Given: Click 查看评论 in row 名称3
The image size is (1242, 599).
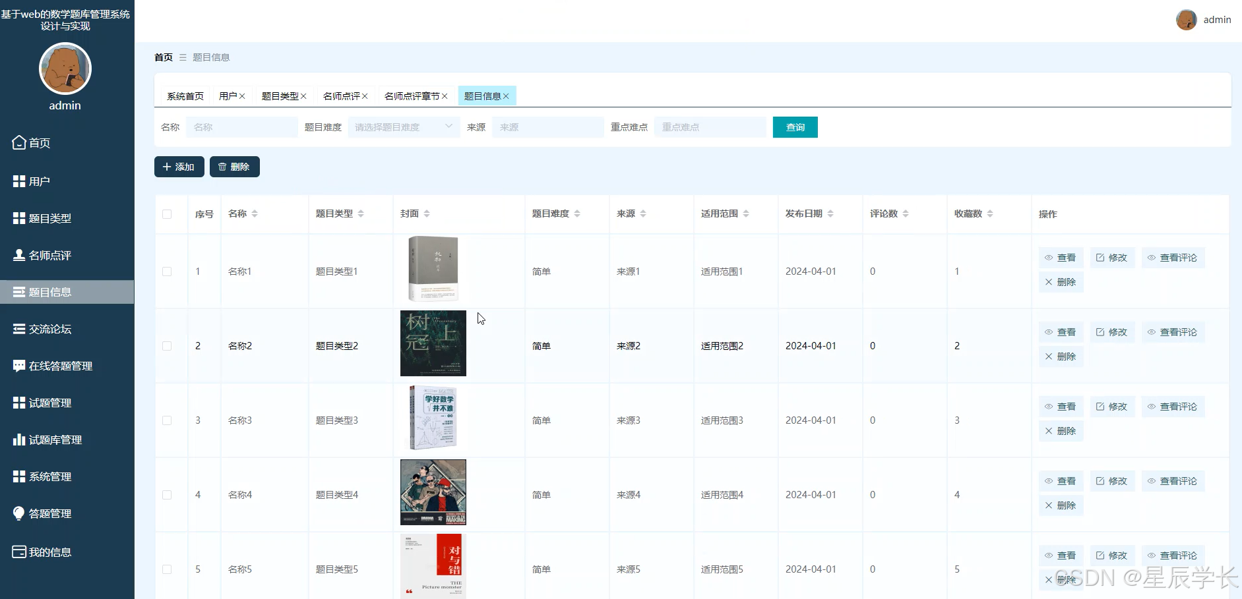Looking at the screenshot, I should click(1173, 407).
